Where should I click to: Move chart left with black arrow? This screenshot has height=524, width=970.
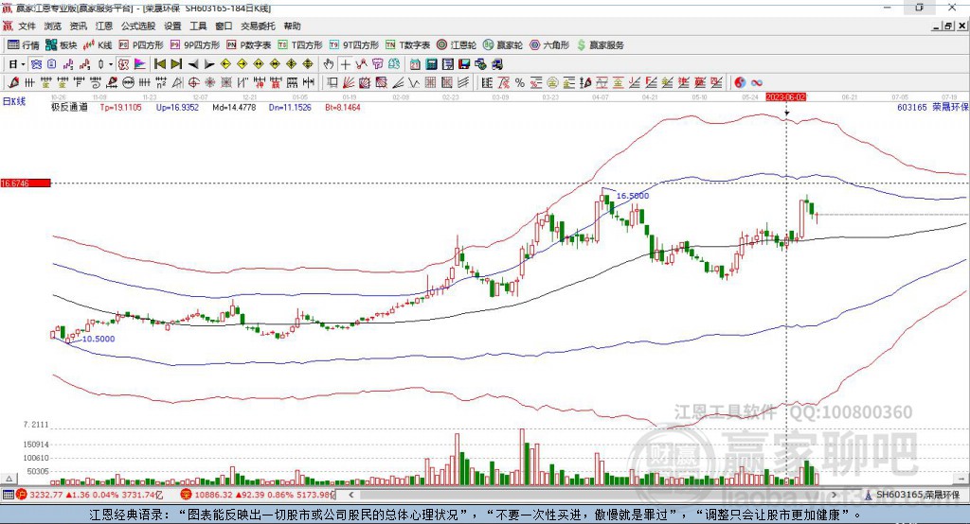193,64
